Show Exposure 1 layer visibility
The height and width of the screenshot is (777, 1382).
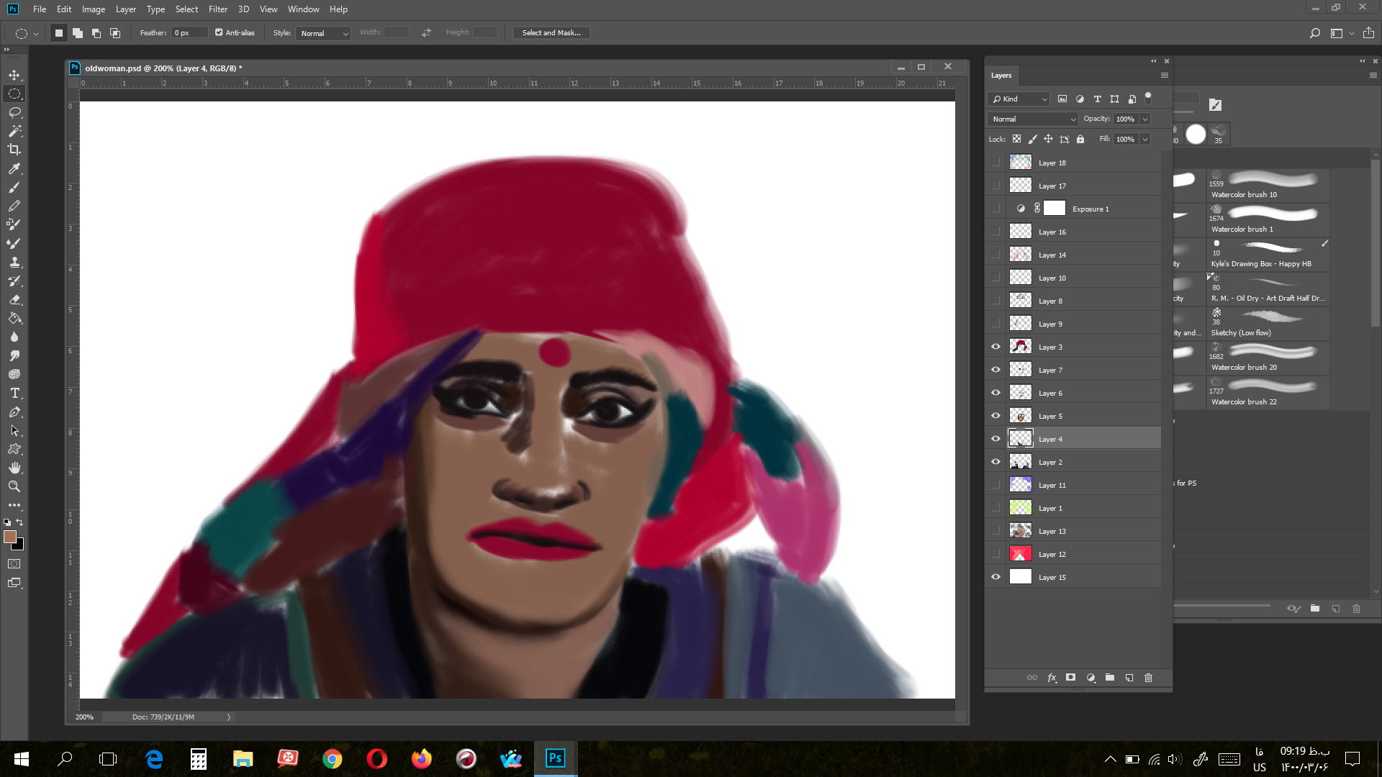(996, 209)
